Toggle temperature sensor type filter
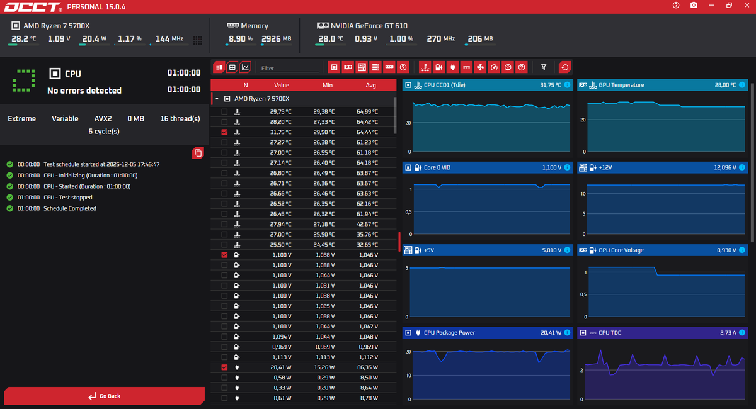The image size is (756, 409). [425, 67]
